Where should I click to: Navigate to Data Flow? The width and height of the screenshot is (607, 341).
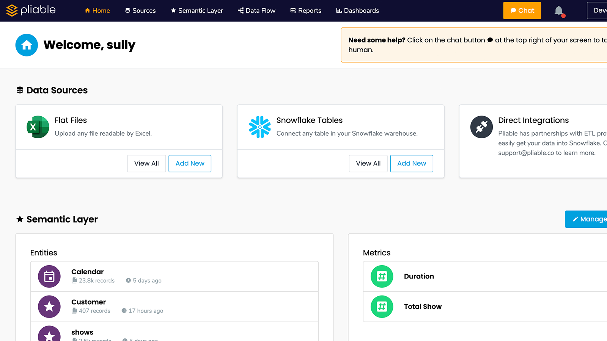[257, 11]
